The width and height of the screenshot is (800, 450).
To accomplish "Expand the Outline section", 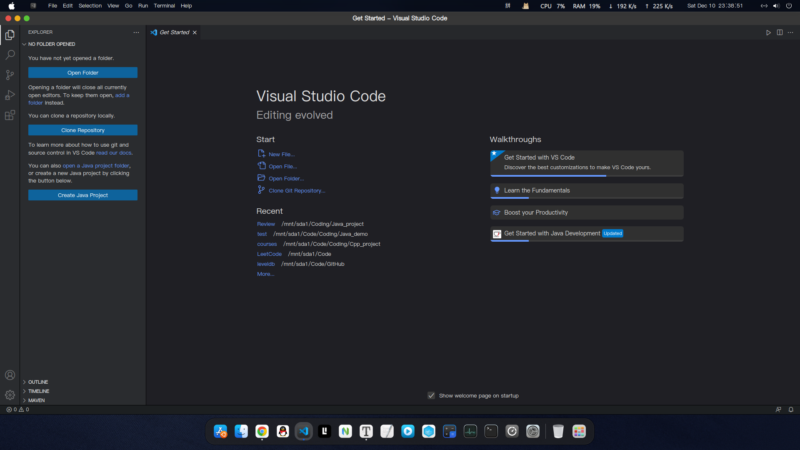I will click(38, 382).
